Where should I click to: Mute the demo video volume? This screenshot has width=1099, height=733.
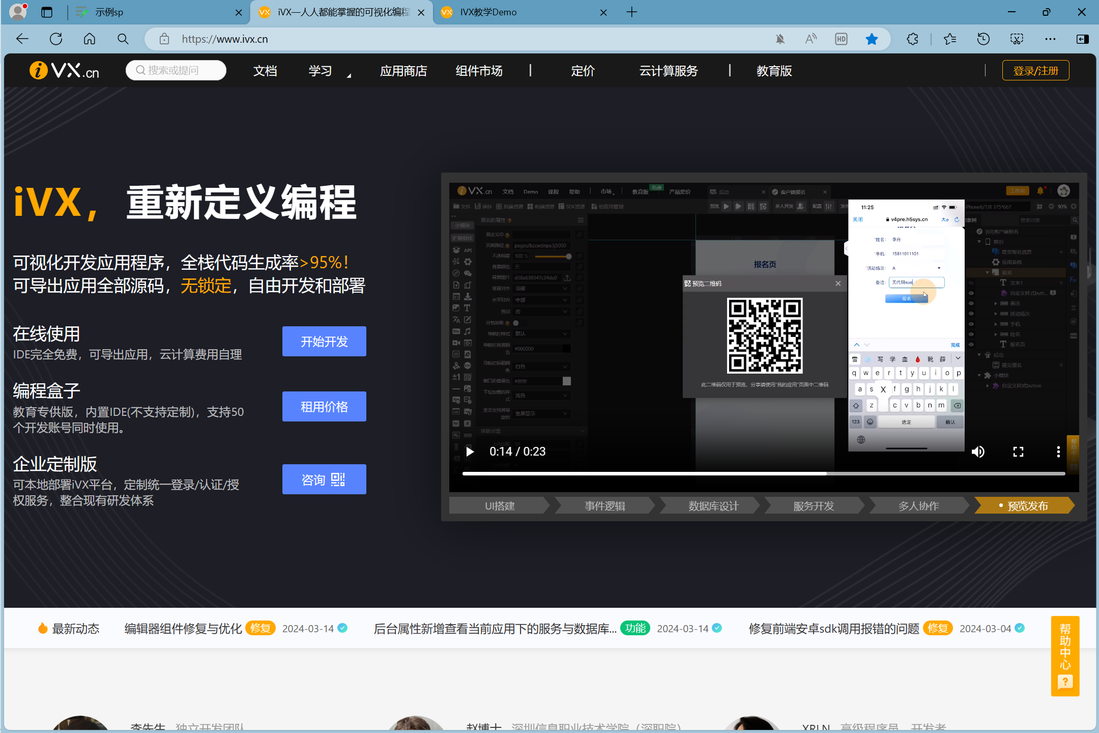click(978, 452)
